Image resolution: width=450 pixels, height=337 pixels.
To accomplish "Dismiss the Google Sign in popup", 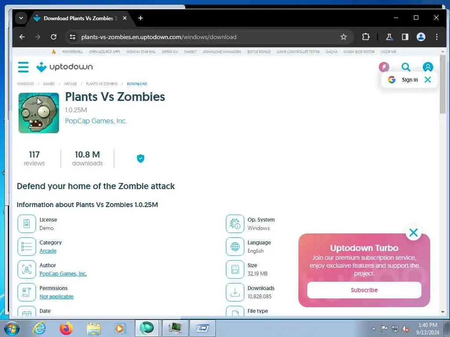I will [428, 80].
